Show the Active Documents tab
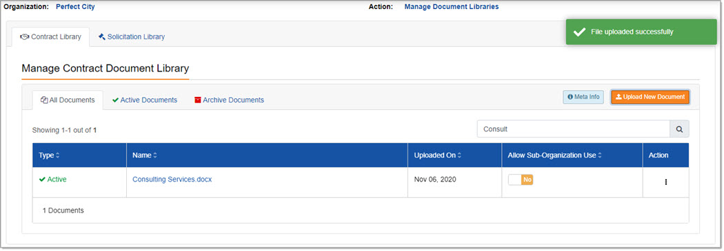724x251 pixels. (145, 100)
